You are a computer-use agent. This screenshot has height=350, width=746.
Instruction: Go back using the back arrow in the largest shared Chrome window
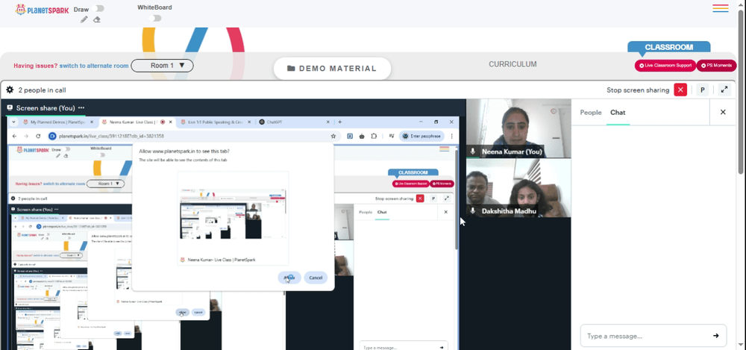[x=14, y=136]
